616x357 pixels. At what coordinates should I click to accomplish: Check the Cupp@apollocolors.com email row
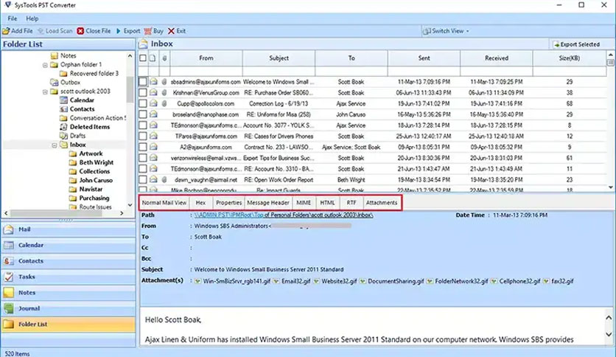tap(143, 103)
